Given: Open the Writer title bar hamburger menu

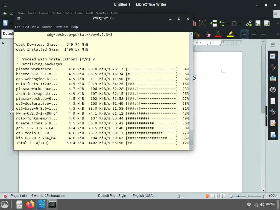Looking at the screenshot, I should [5, 5].
